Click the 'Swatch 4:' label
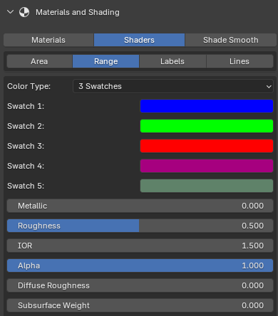 click(x=26, y=166)
